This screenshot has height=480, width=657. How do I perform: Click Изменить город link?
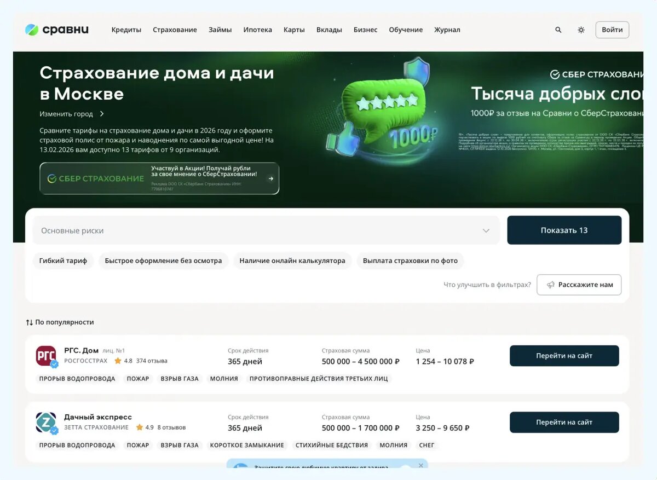[x=72, y=114]
